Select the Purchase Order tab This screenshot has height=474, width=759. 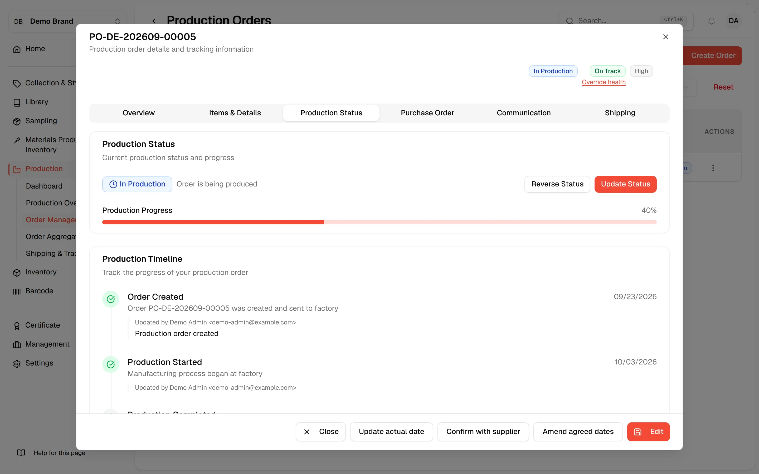click(427, 113)
